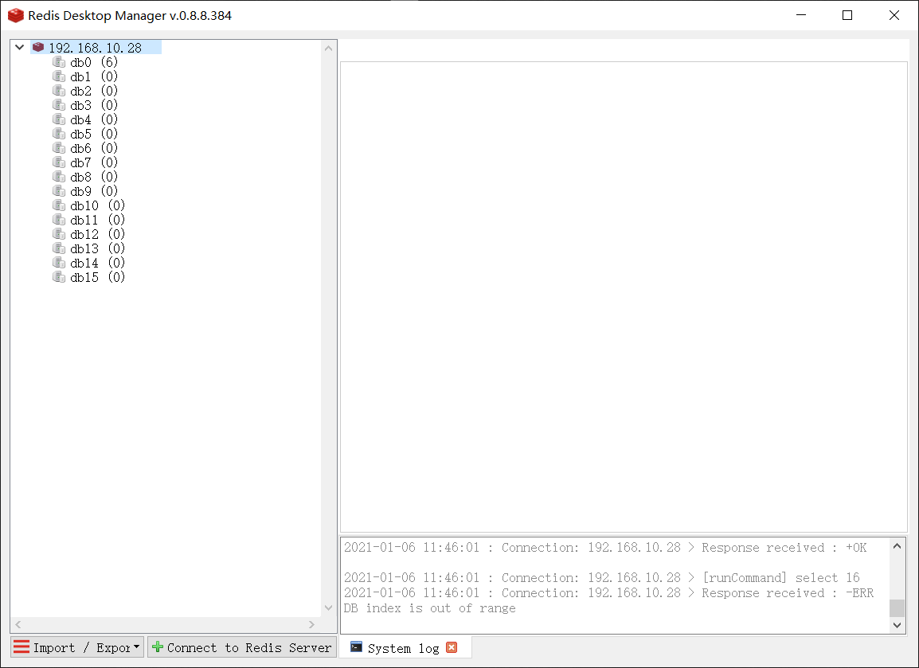Click the Redis Desktop Manager title bar logo

coord(16,15)
